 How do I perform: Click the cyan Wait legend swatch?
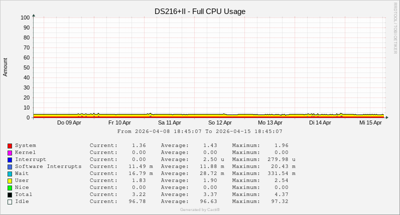(10, 174)
